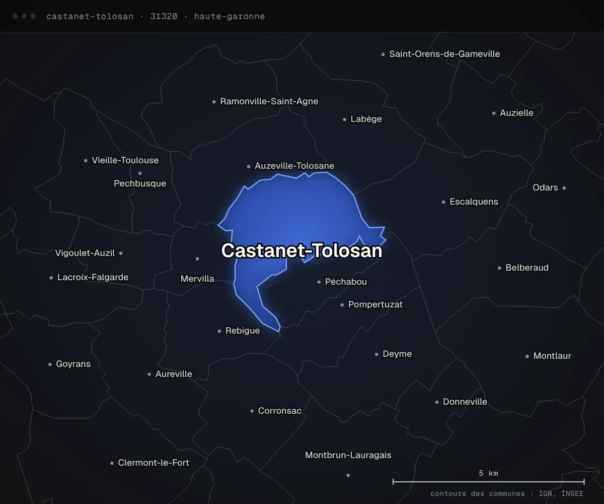Select the Vieille-Toulouse label

(125, 160)
